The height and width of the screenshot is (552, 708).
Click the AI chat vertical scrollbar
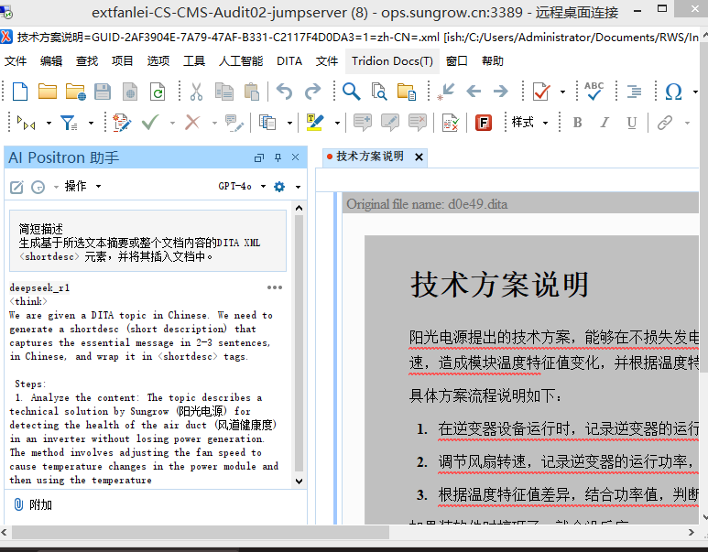point(299,344)
